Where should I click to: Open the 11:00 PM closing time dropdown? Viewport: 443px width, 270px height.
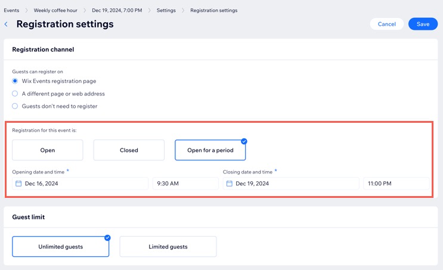396,184
